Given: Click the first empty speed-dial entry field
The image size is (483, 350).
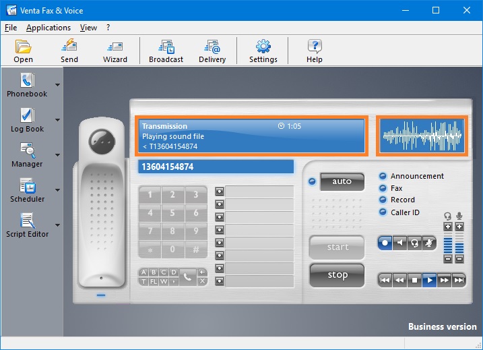Looking at the screenshot, I should (259, 192).
